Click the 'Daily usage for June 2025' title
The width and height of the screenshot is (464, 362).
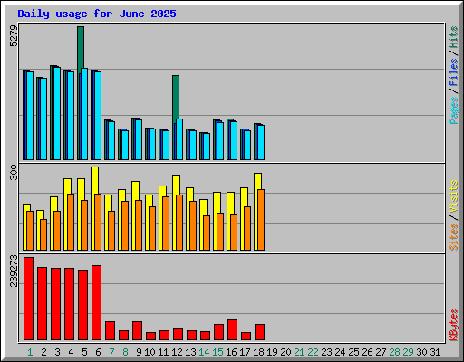click(97, 14)
